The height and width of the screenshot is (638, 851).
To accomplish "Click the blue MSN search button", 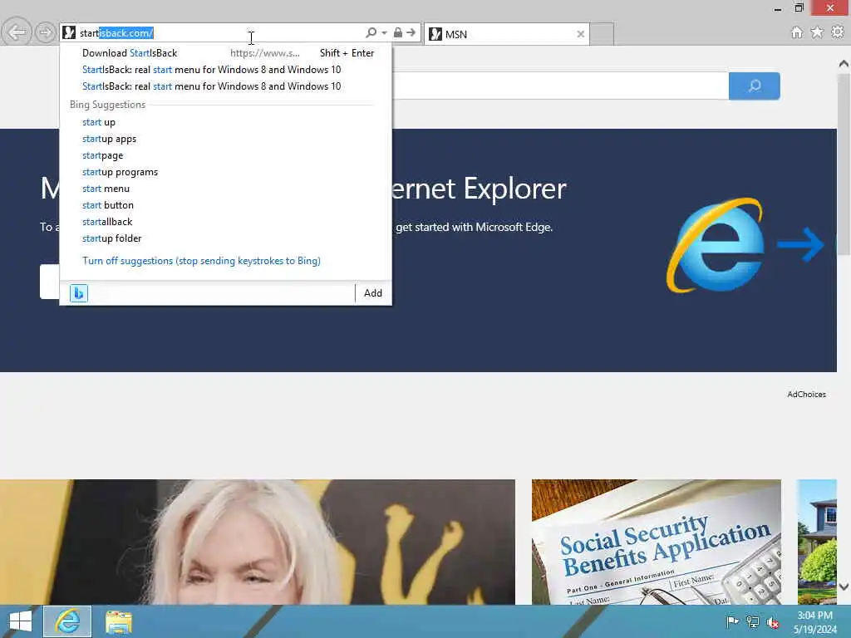I will 755,86.
